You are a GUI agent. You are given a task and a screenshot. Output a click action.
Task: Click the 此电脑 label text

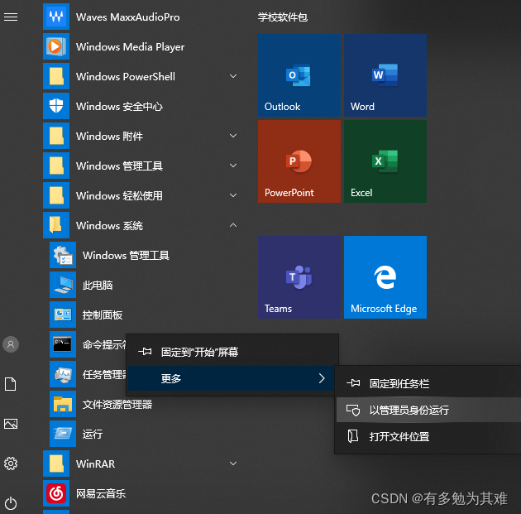coord(98,286)
